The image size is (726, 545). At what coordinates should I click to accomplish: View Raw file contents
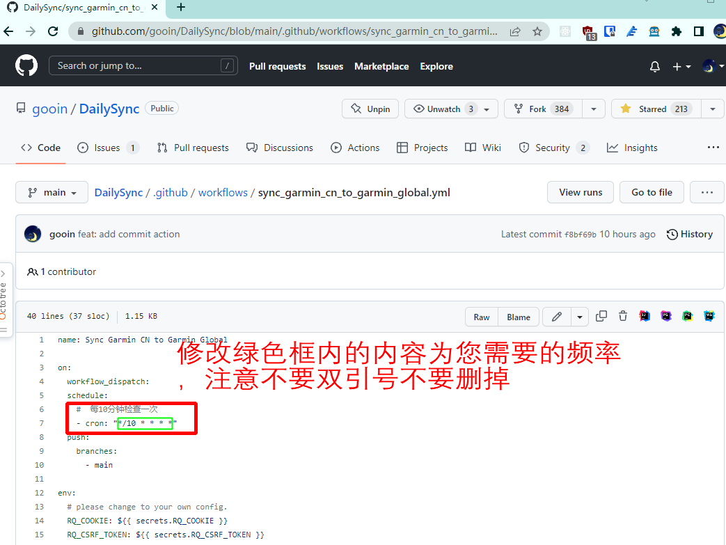tap(482, 317)
